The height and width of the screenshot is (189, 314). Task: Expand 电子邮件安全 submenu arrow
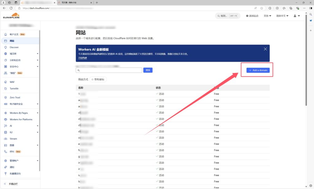point(37,104)
